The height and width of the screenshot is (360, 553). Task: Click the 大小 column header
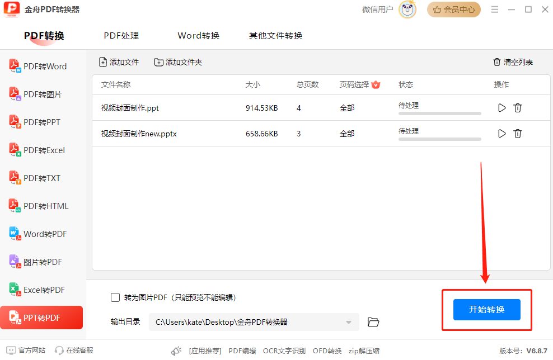tap(253, 84)
